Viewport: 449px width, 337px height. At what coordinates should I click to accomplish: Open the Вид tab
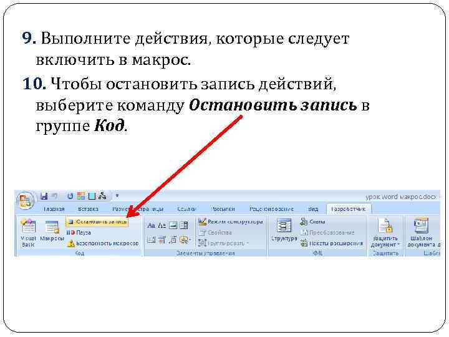(x=313, y=209)
